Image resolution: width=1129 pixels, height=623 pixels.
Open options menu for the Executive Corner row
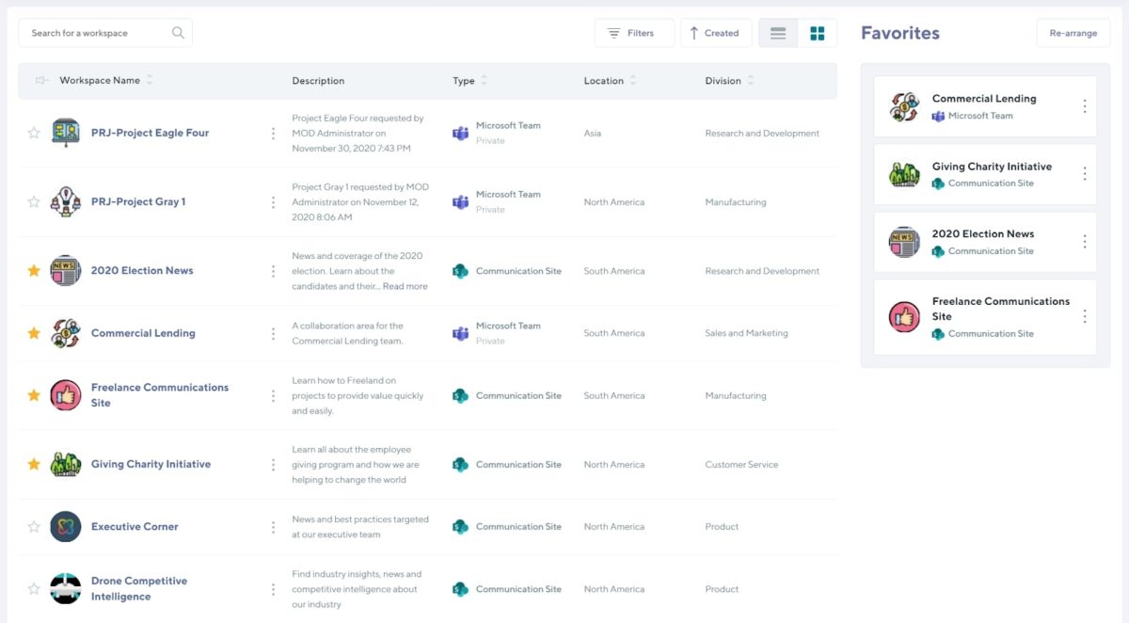click(273, 526)
